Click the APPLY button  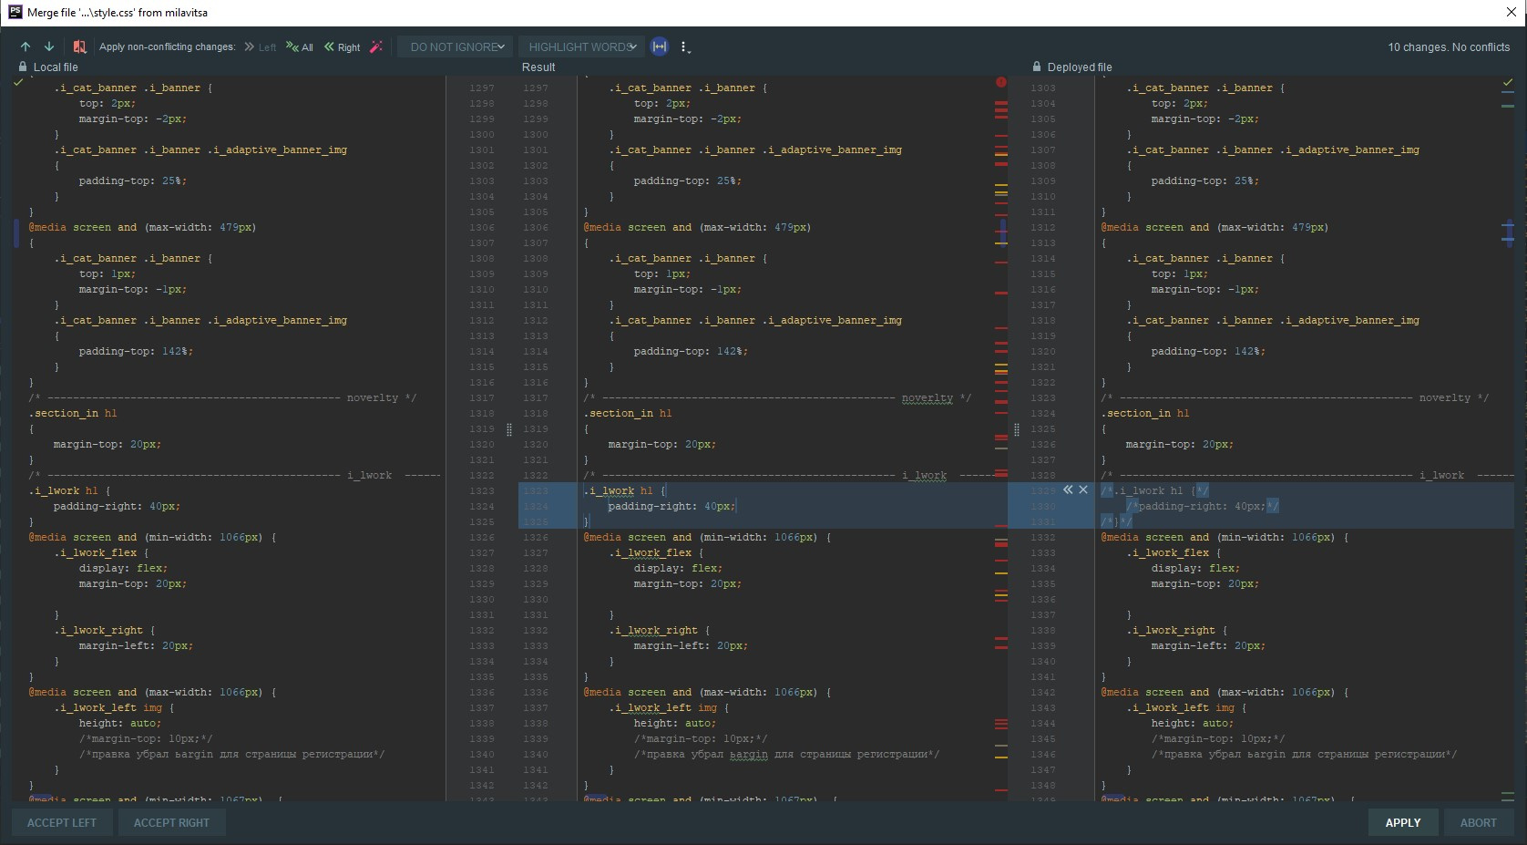pos(1403,822)
